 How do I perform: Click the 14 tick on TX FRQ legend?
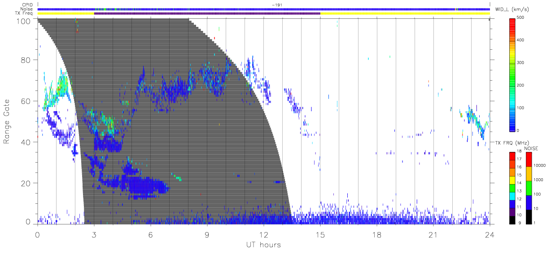coord(520,183)
